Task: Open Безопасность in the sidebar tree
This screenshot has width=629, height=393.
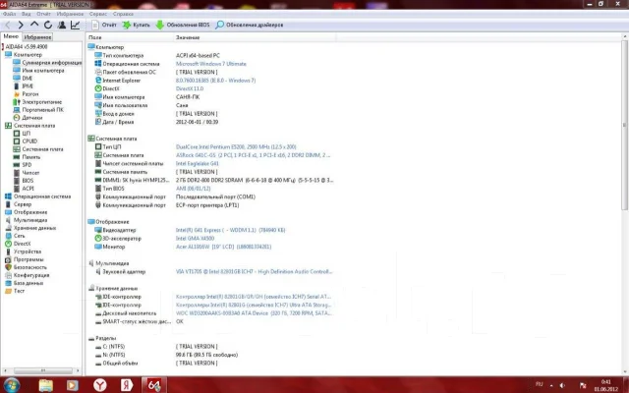Action: [x=30, y=267]
